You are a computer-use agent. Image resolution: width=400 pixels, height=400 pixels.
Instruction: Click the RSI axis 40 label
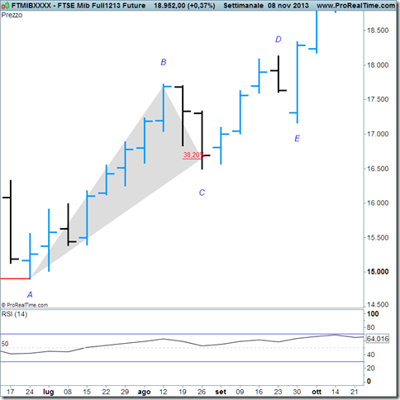pos(371,355)
